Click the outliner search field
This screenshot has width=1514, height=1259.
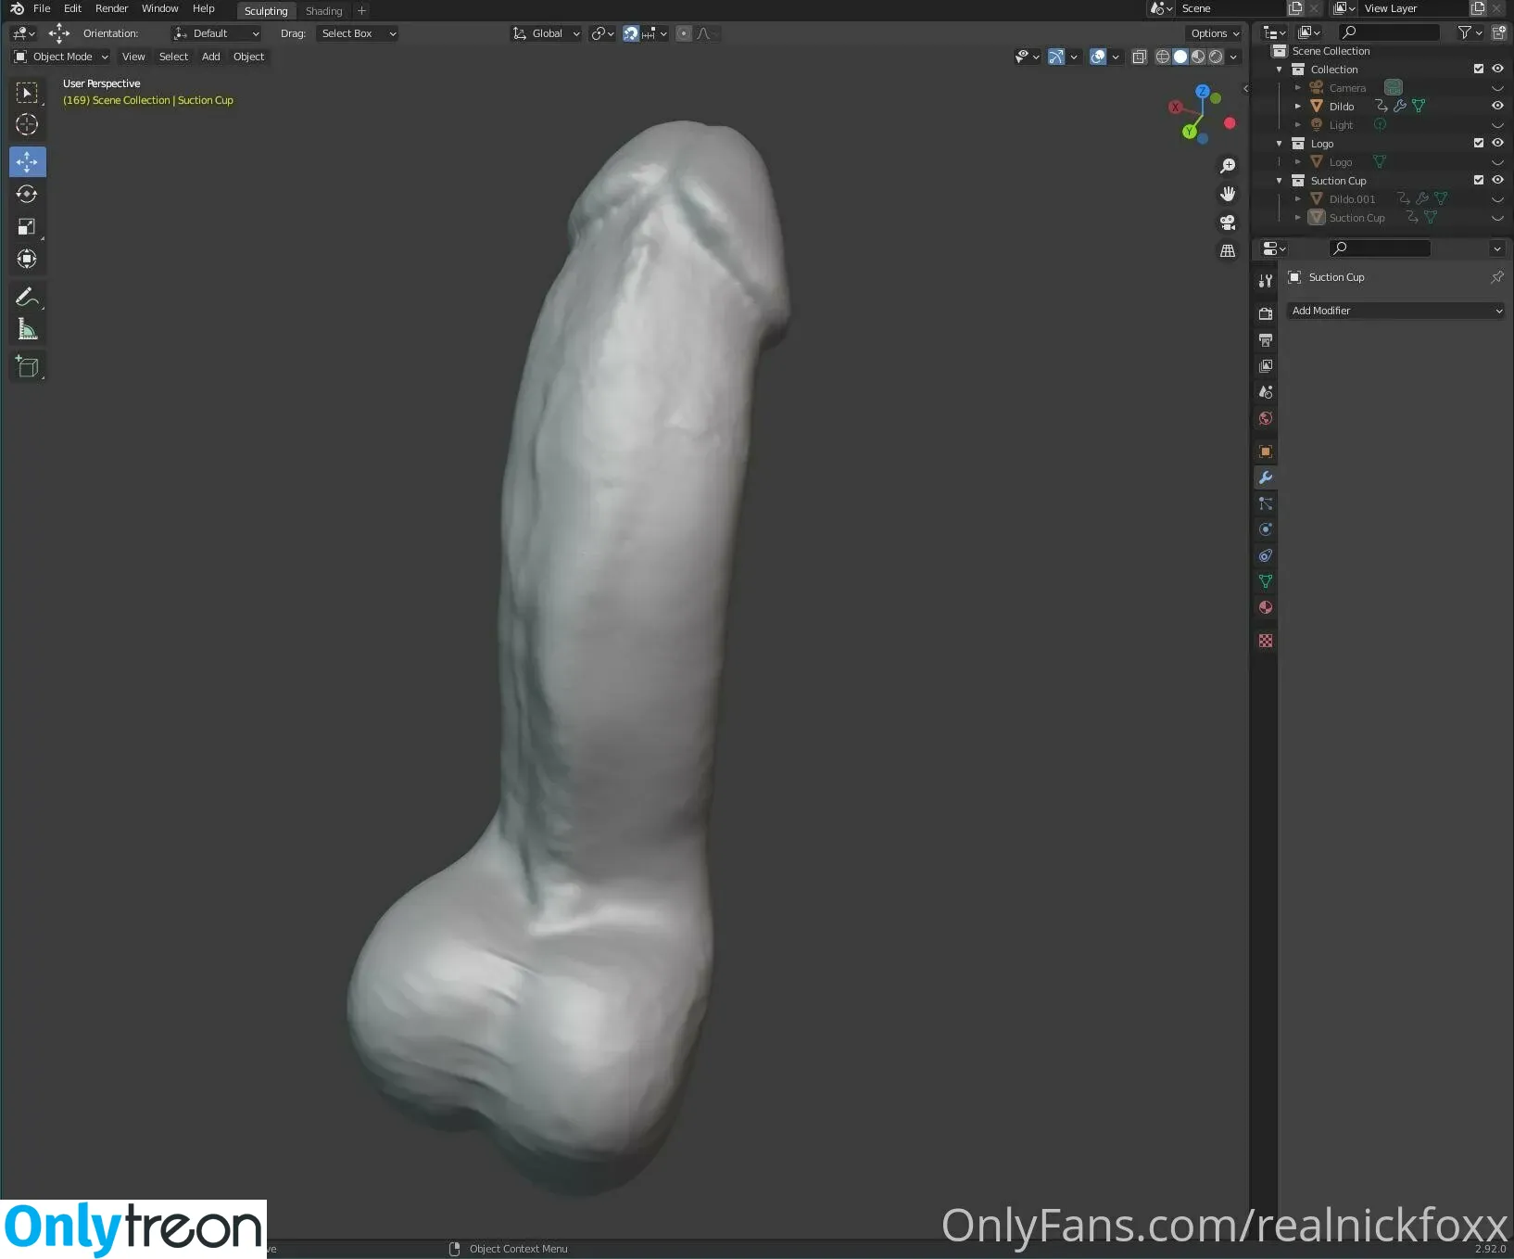coord(1390,32)
